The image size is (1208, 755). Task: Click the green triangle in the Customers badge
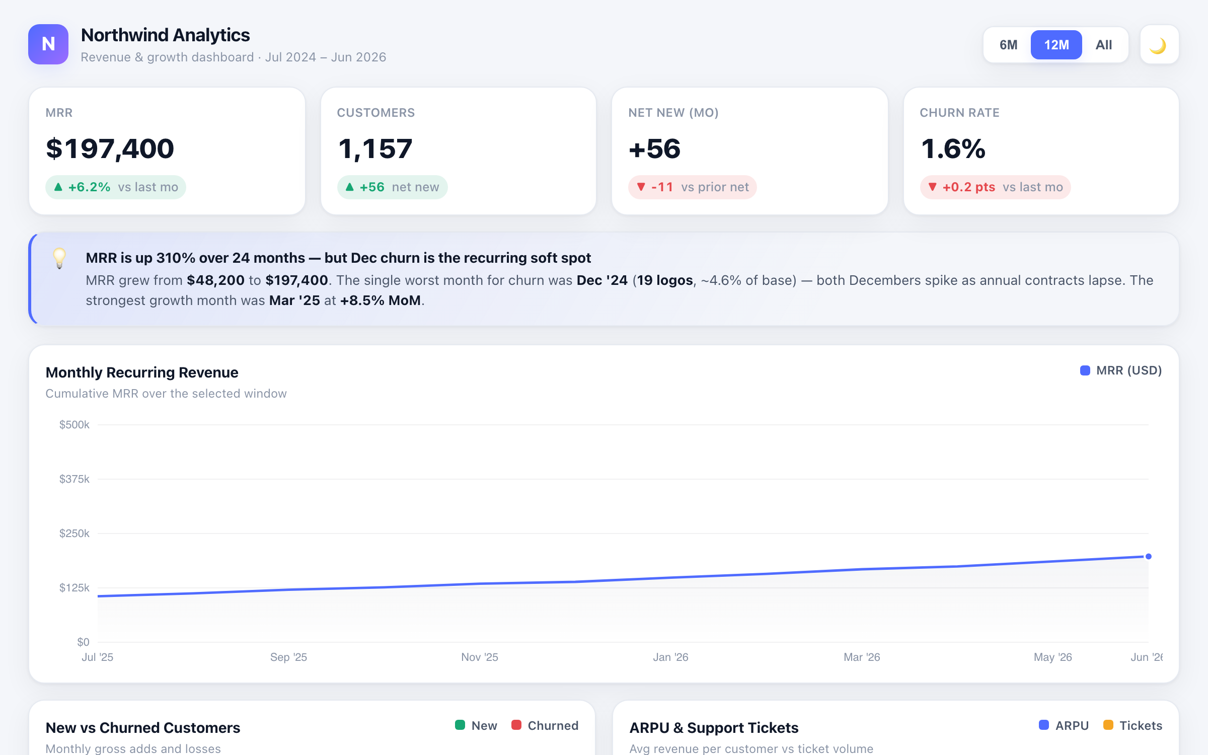tap(350, 187)
